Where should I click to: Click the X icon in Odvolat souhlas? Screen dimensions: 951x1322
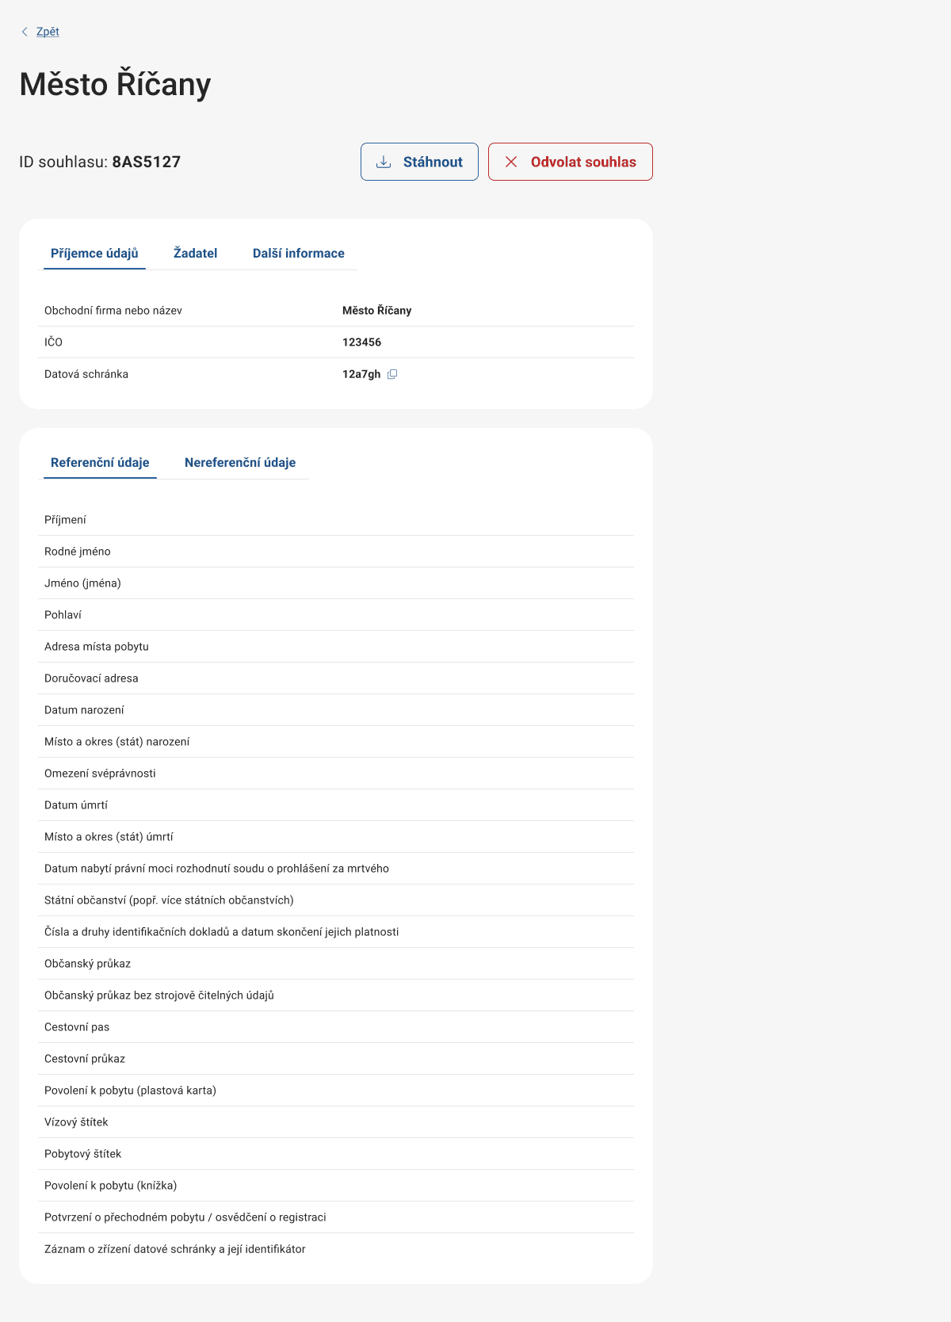coord(511,162)
